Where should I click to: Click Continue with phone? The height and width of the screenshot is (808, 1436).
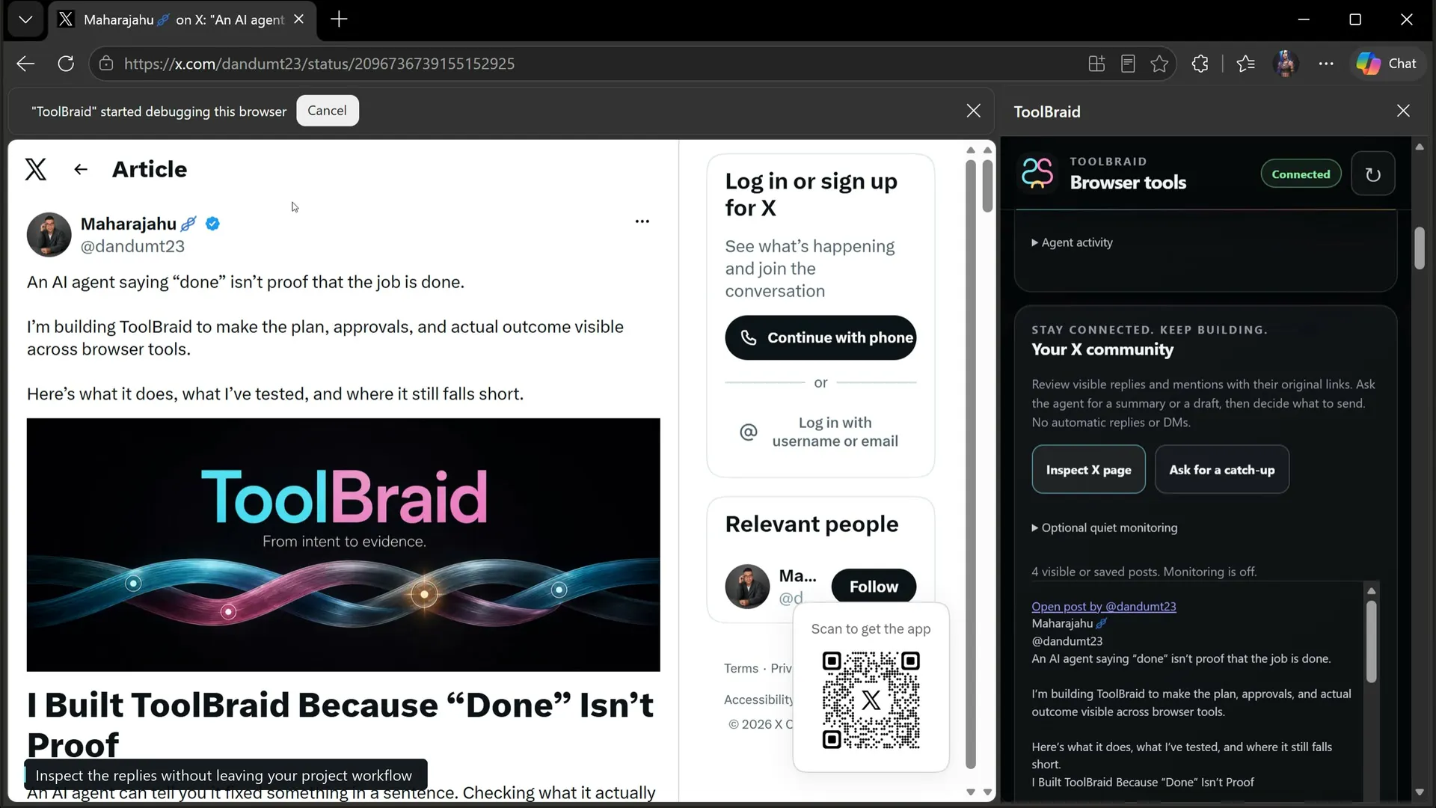tap(820, 337)
